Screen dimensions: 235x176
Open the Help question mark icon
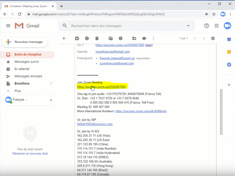(206, 26)
